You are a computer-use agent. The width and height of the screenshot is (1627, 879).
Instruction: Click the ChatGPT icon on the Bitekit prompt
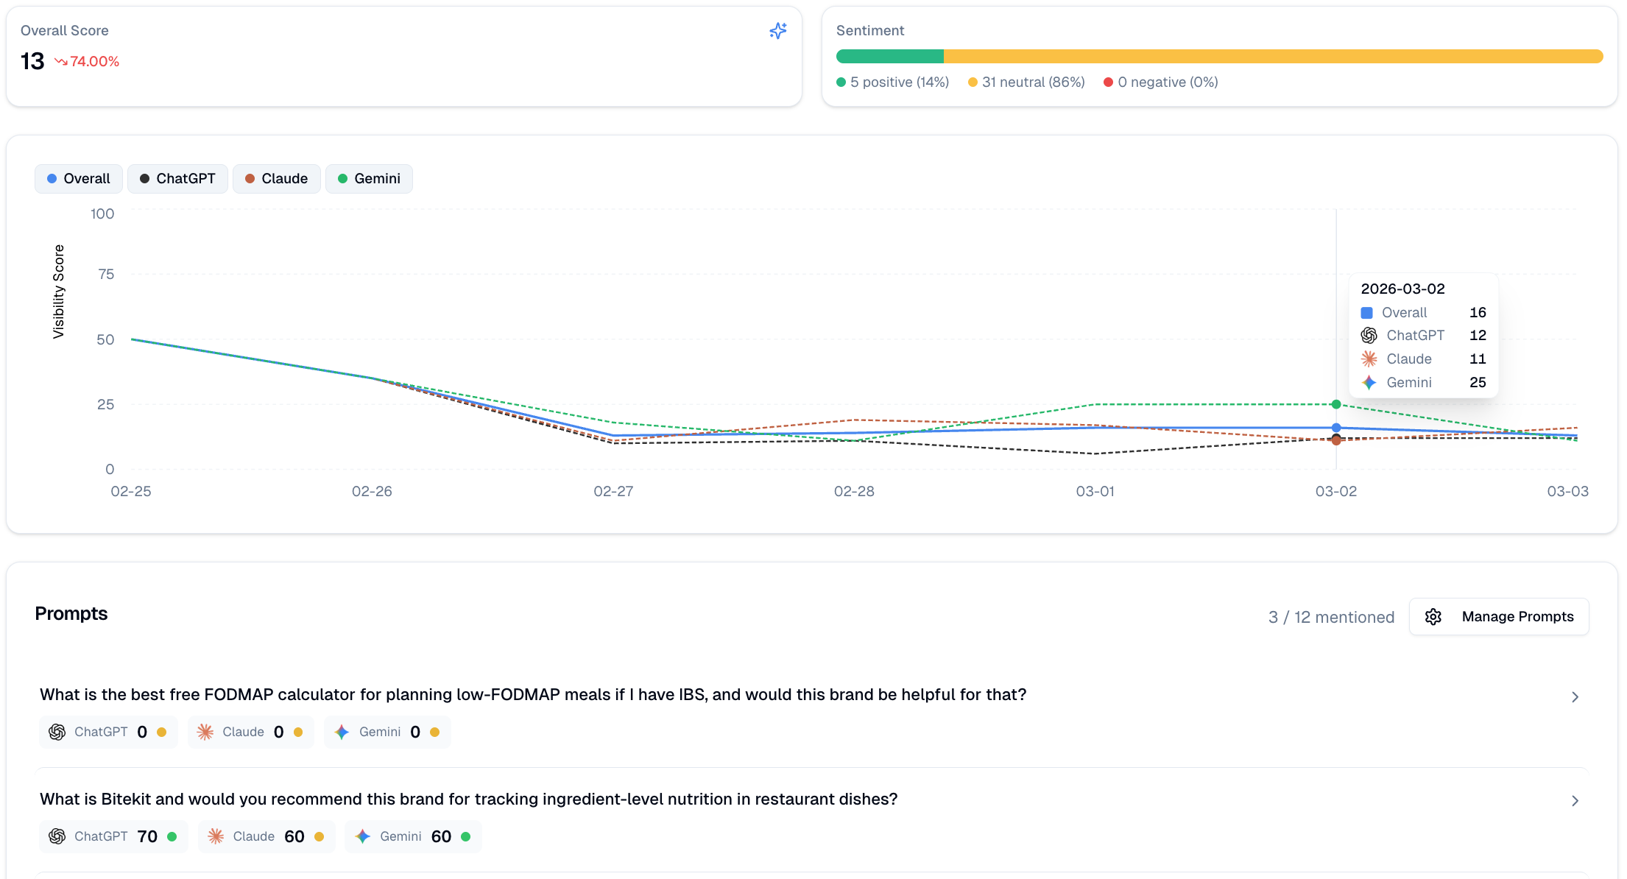coord(57,836)
